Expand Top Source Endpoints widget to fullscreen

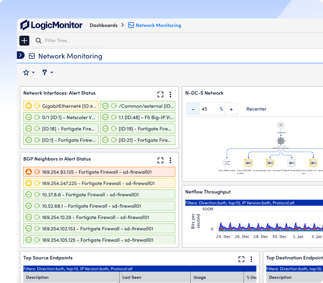(241, 259)
